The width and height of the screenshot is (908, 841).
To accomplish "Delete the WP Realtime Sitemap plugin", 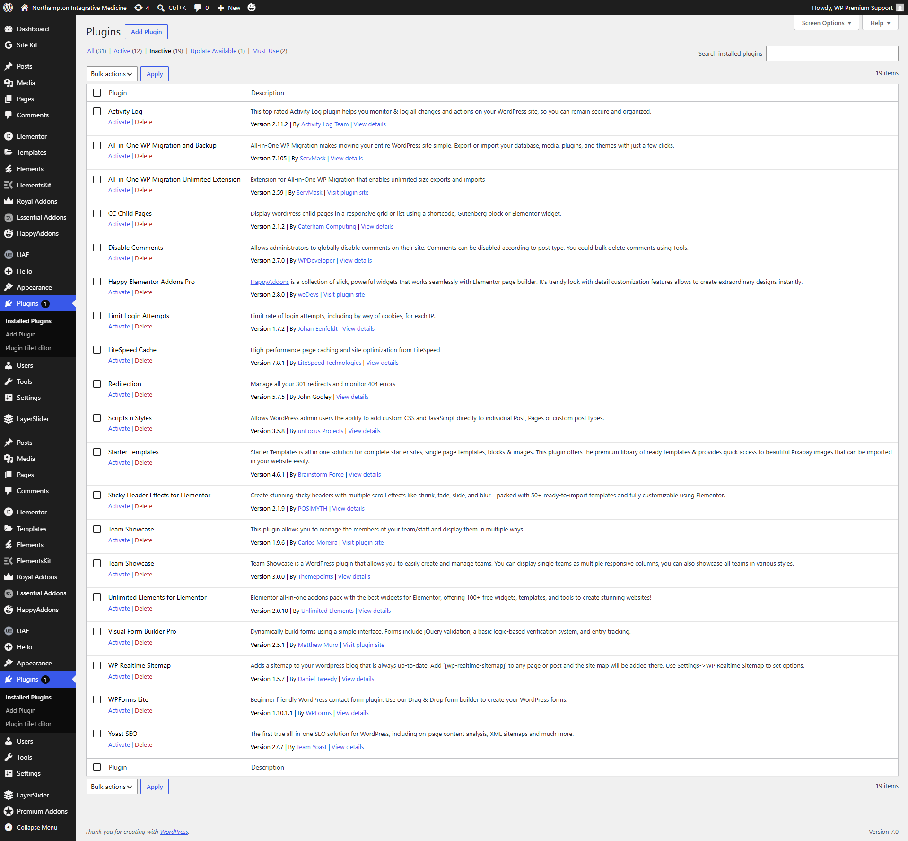I will (x=143, y=676).
